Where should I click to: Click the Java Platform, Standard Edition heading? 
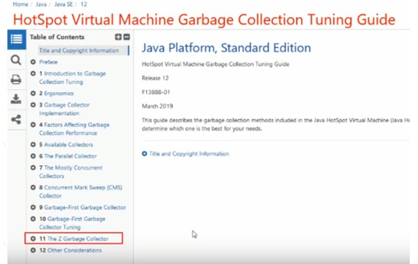coord(227,48)
